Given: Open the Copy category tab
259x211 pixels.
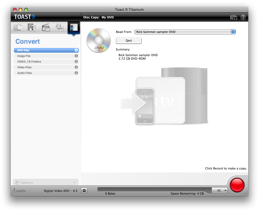Looking at the screenshot, I should [60, 28].
